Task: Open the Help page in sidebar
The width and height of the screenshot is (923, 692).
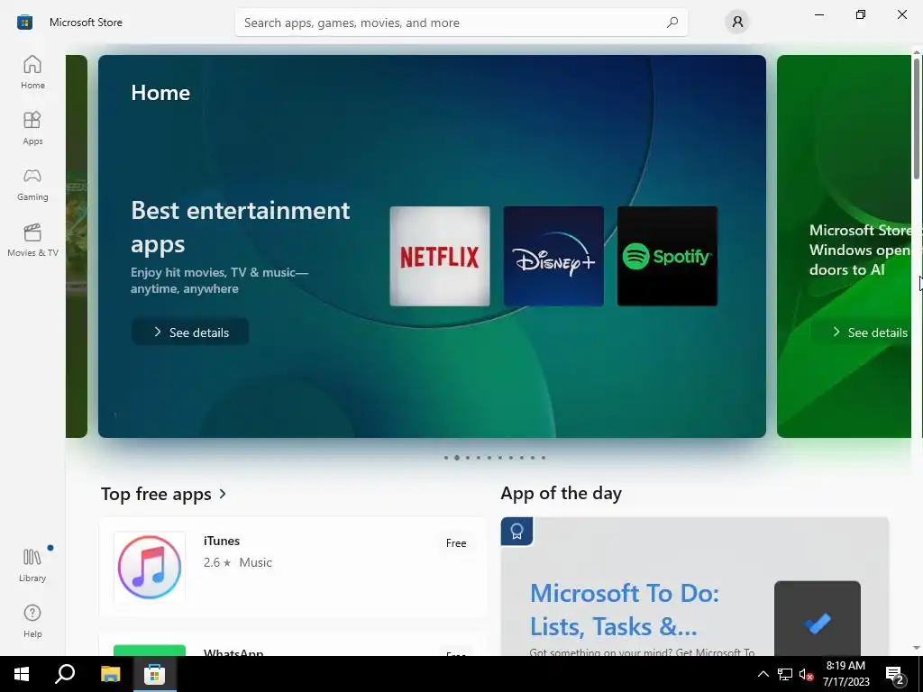Action: pyautogui.click(x=32, y=621)
